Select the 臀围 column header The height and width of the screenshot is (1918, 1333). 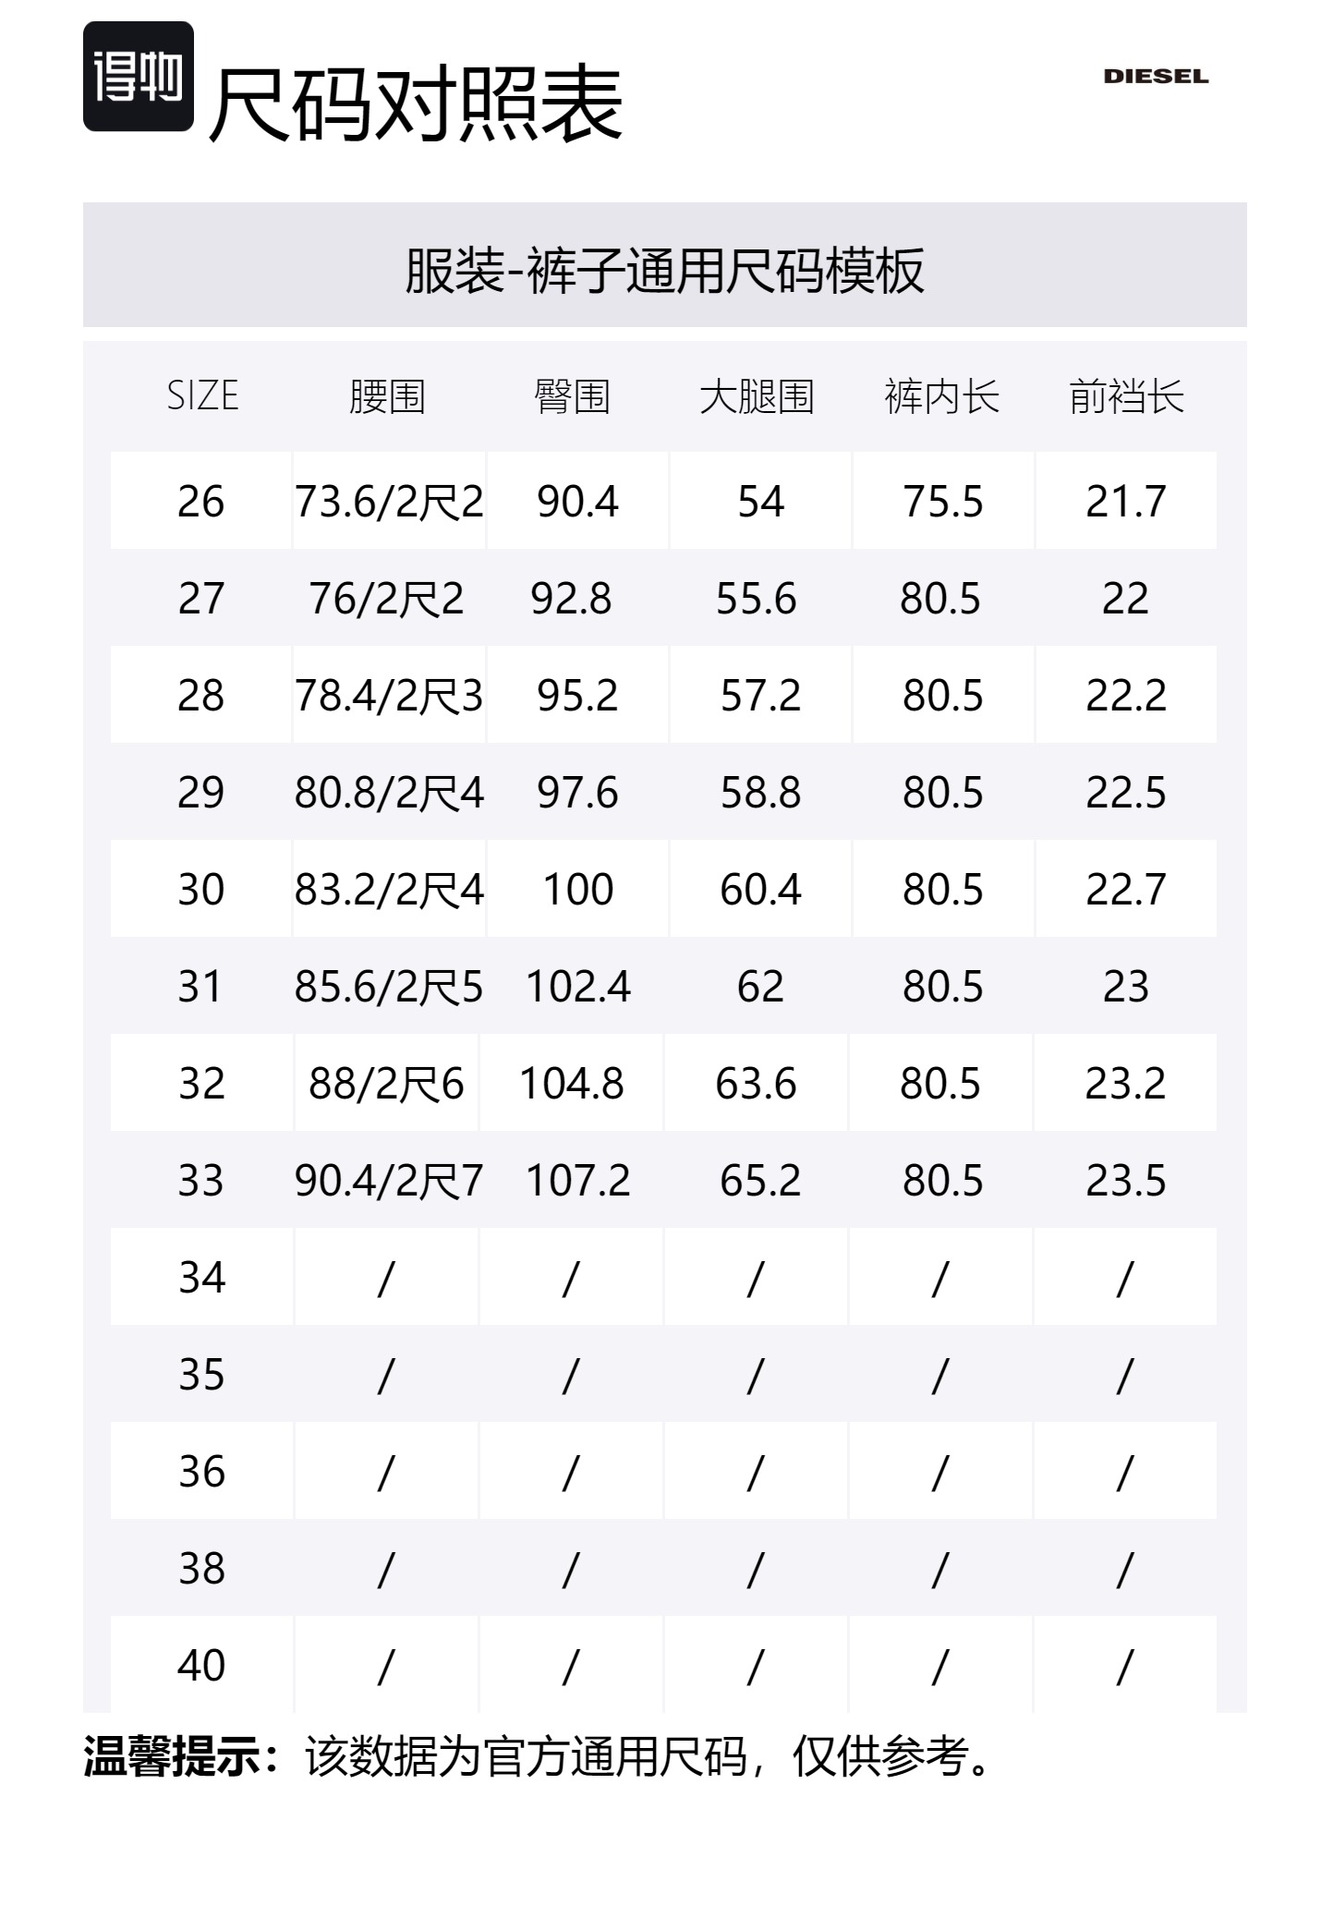[572, 396]
